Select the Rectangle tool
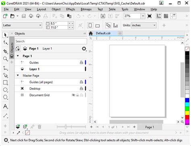The width and height of the screenshot is (191, 146). [5, 83]
